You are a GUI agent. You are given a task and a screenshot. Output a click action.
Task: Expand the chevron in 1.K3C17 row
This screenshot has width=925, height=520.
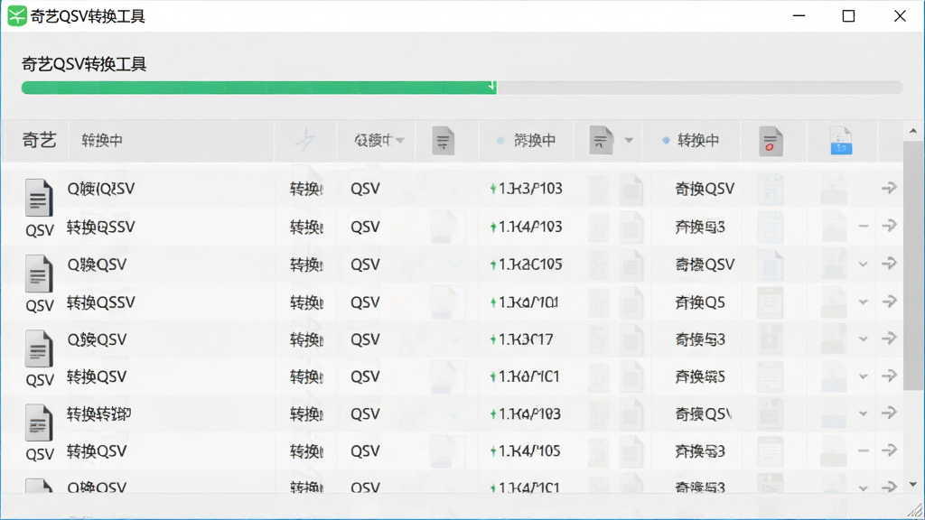click(x=863, y=339)
